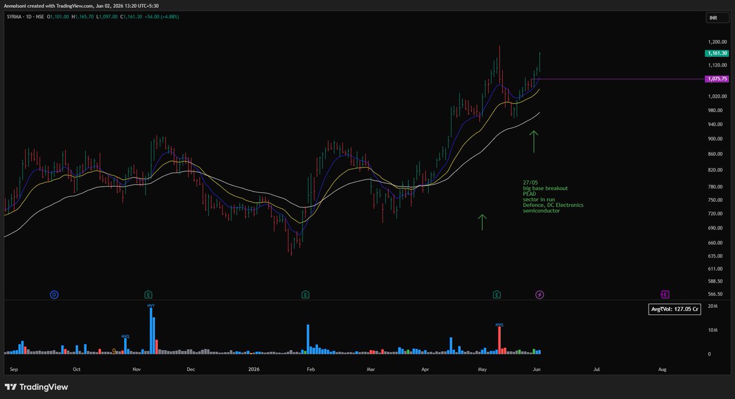
Task: Click the tallest blue volume bar under HVY
Action: [151, 331]
